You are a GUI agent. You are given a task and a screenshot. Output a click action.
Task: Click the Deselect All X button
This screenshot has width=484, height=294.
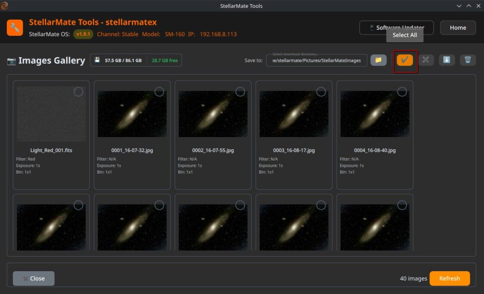426,60
